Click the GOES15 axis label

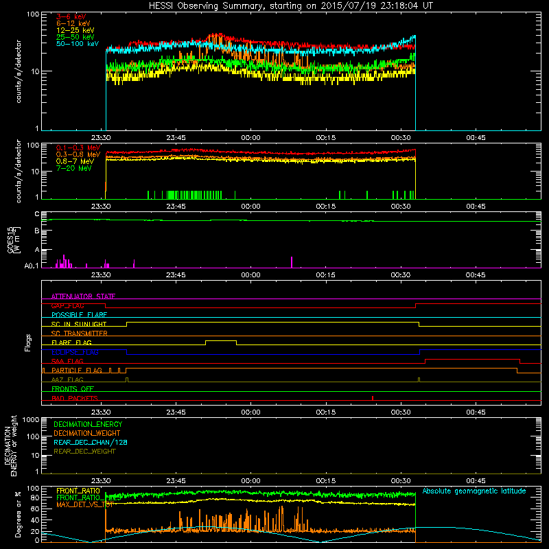click(x=10, y=240)
